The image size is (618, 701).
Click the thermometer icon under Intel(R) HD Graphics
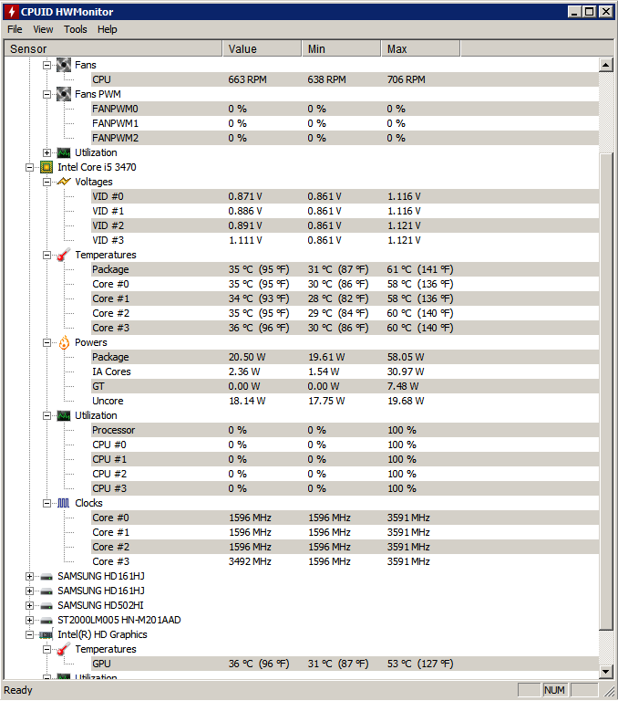point(64,649)
